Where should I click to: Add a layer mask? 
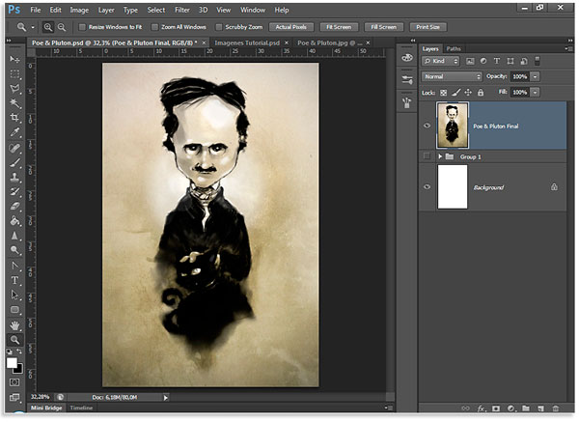click(x=496, y=408)
